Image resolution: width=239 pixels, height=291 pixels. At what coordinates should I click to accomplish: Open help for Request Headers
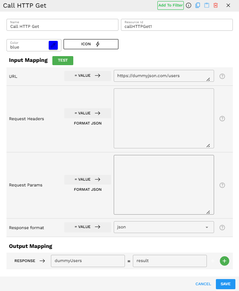pos(222,119)
